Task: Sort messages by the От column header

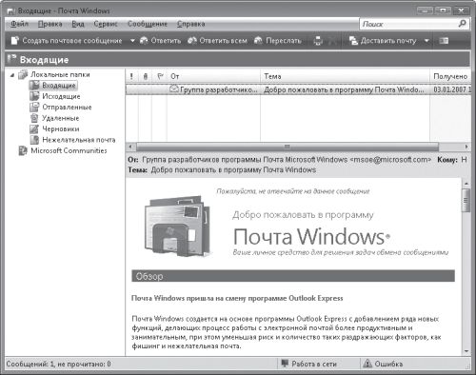Action: click(213, 76)
